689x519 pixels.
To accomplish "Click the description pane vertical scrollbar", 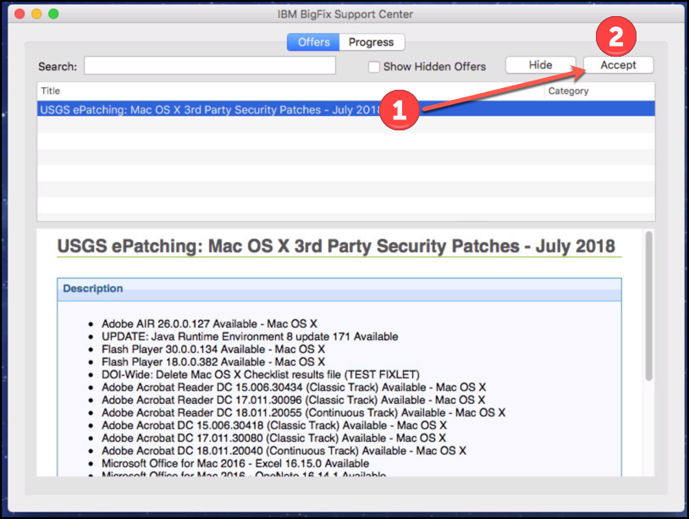I will 648,306.
